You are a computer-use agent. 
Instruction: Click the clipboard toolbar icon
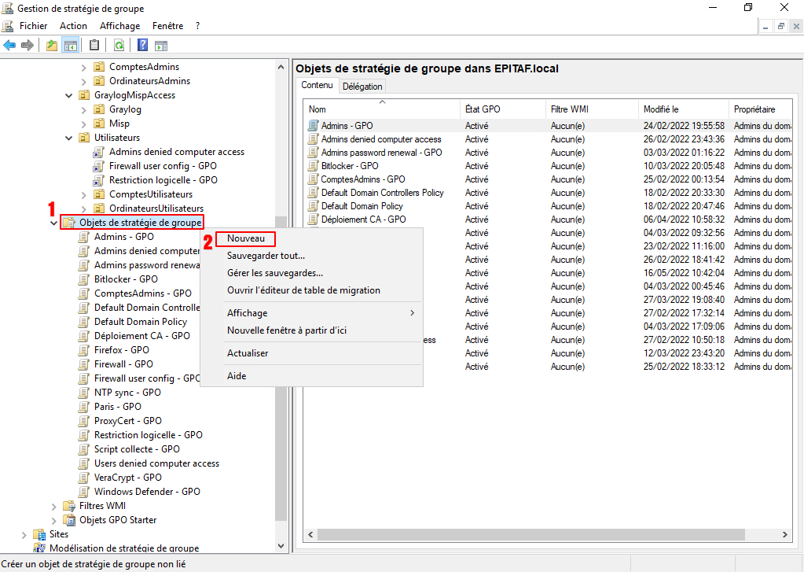click(94, 45)
